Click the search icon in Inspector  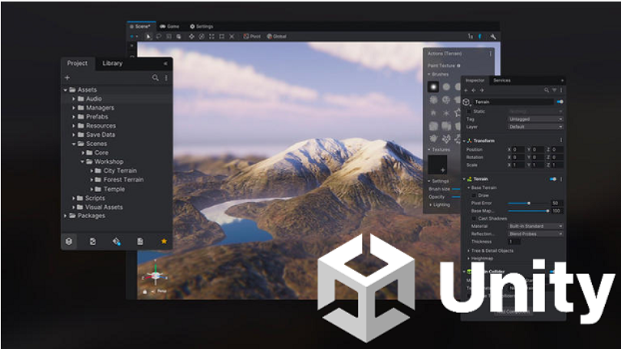click(546, 90)
